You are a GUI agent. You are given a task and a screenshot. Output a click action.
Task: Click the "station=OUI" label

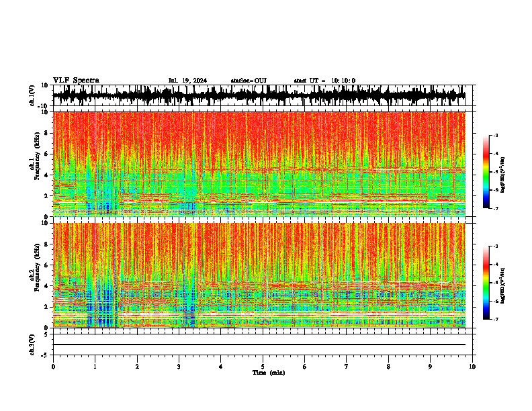(x=249, y=81)
